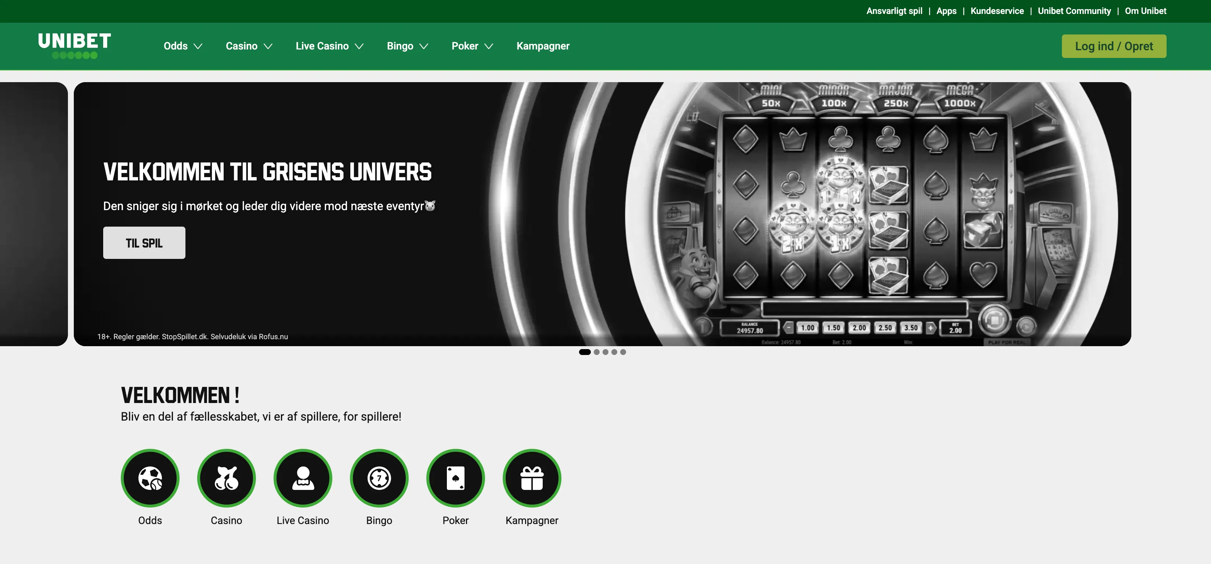Viewport: 1211px width, 564px height.
Task: Click the VELKOMMEN TIL GRISENS UNIVERS heading
Action: click(x=267, y=172)
